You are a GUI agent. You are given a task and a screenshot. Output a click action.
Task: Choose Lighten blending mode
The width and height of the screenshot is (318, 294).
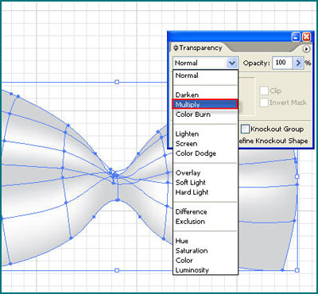tap(205, 134)
